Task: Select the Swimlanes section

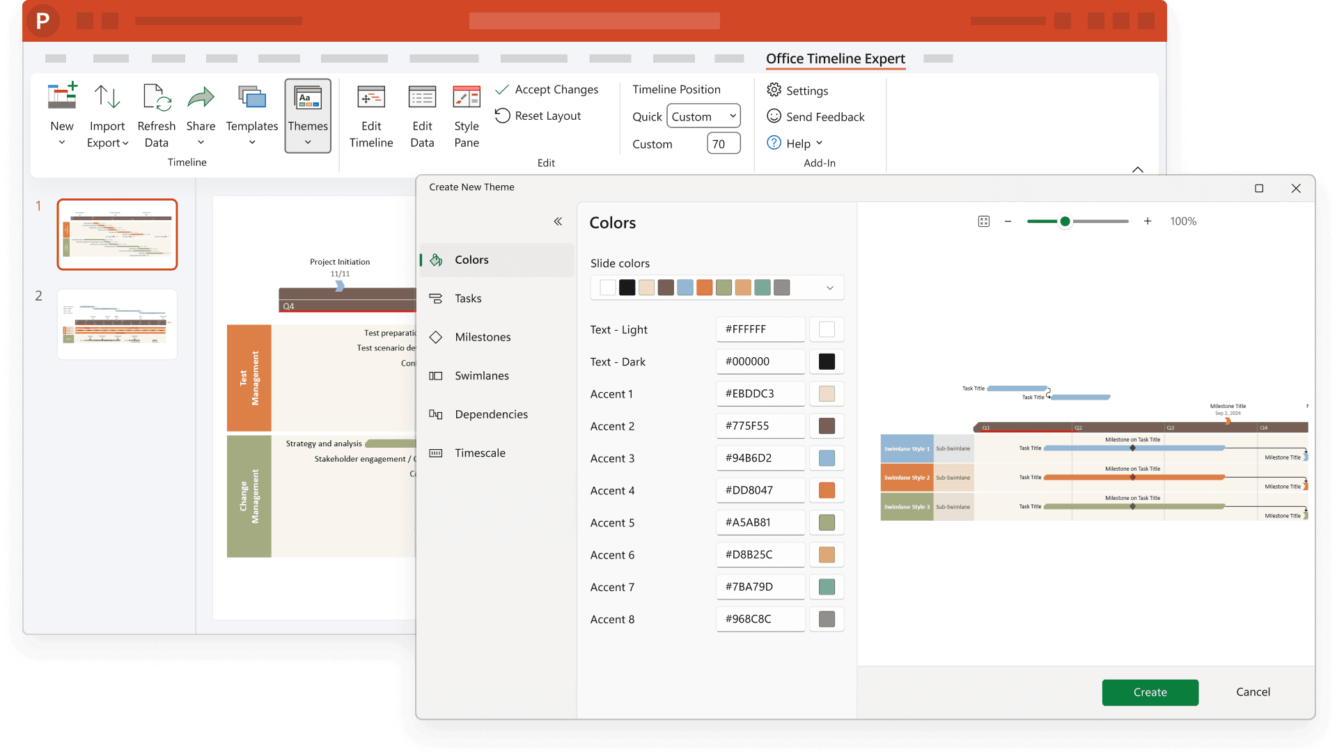Action: [x=497, y=375]
